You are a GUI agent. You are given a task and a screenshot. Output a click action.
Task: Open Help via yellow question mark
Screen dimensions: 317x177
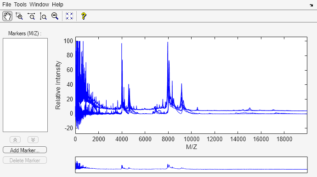point(84,16)
